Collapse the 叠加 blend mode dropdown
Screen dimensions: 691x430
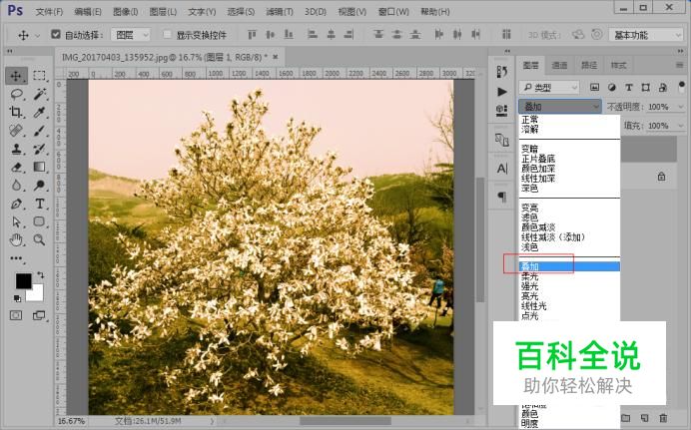(x=559, y=106)
